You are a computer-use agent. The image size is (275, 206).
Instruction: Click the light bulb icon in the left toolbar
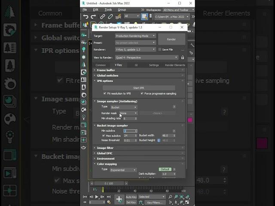84,50
